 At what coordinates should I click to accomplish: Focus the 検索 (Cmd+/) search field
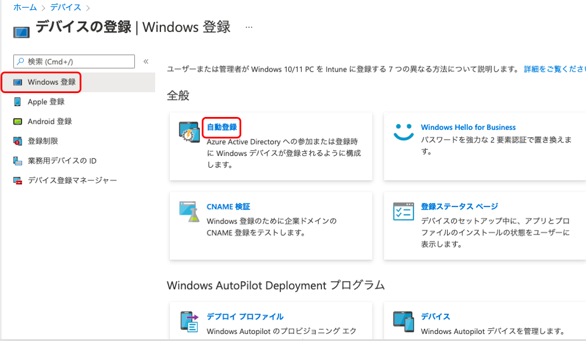click(x=74, y=62)
